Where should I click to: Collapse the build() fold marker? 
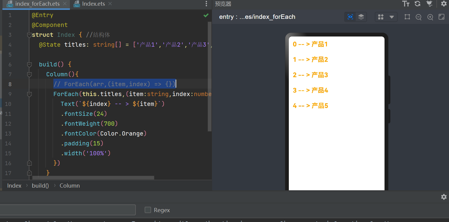(x=29, y=65)
